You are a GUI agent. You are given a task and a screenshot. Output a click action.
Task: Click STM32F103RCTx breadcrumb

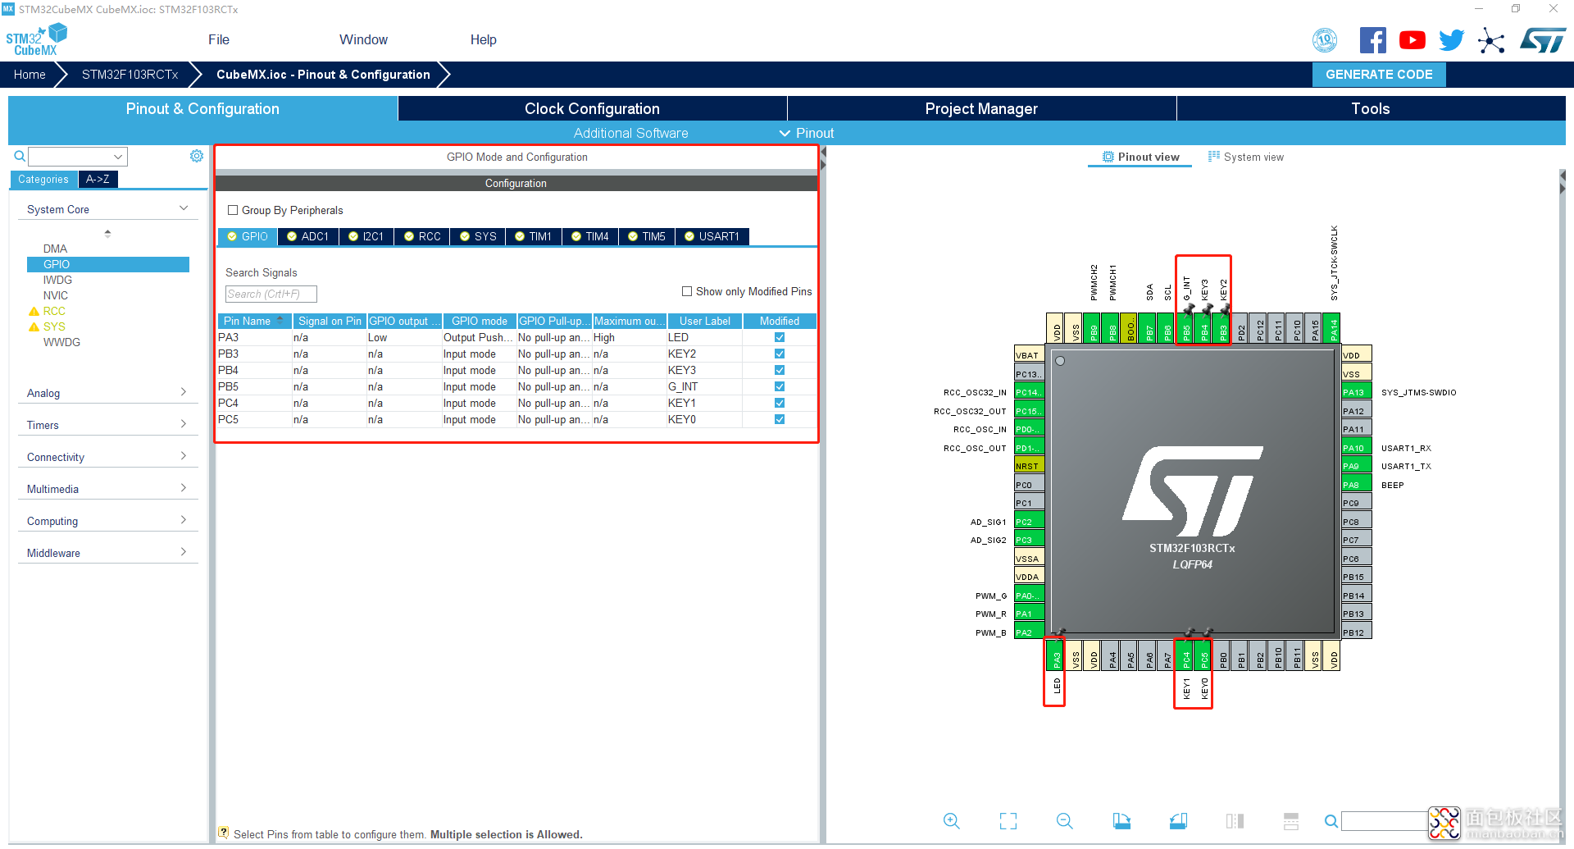[130, 75]
